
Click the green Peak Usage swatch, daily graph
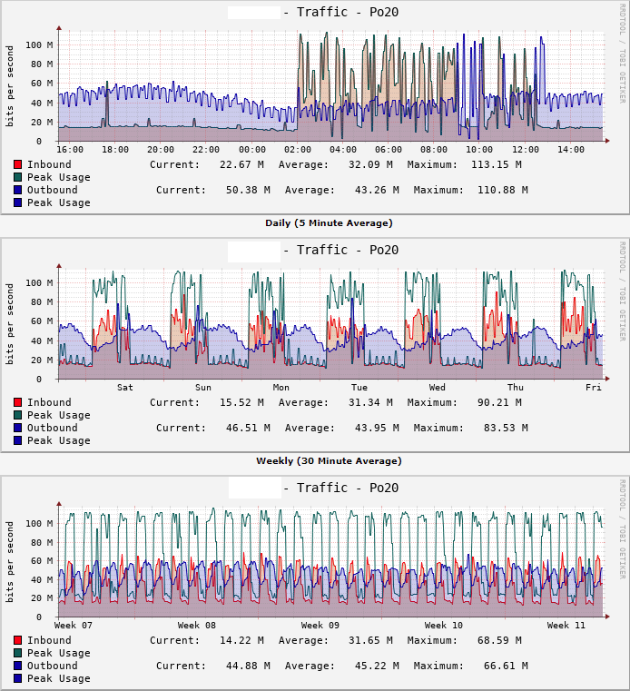tap(17, 177)
